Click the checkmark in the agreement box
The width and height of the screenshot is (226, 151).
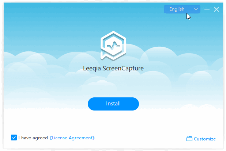point(14,138)
